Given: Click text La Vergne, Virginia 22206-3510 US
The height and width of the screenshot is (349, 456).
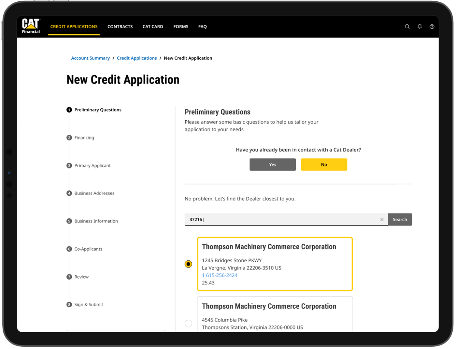Looking at the screenshot, I should (242, 268).
